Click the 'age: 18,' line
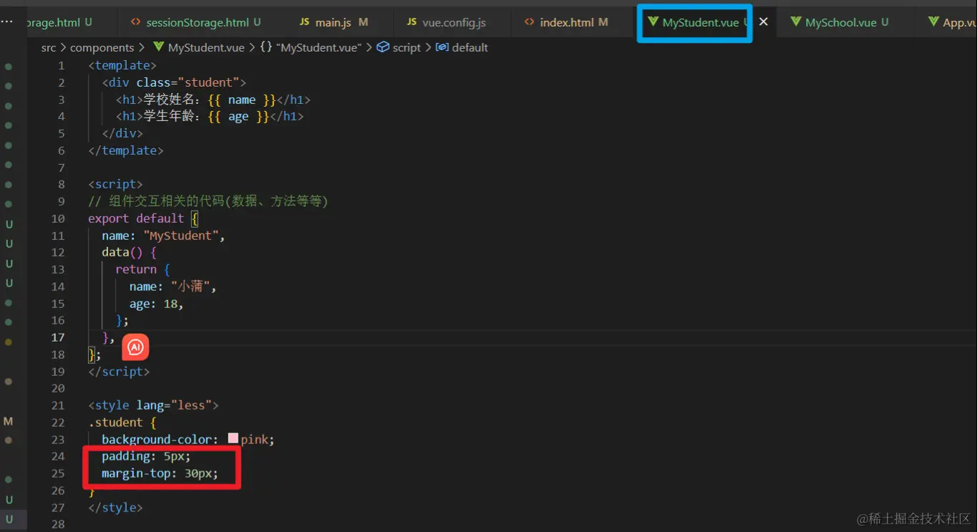This screenshot has width=977, height=532. 157,304
